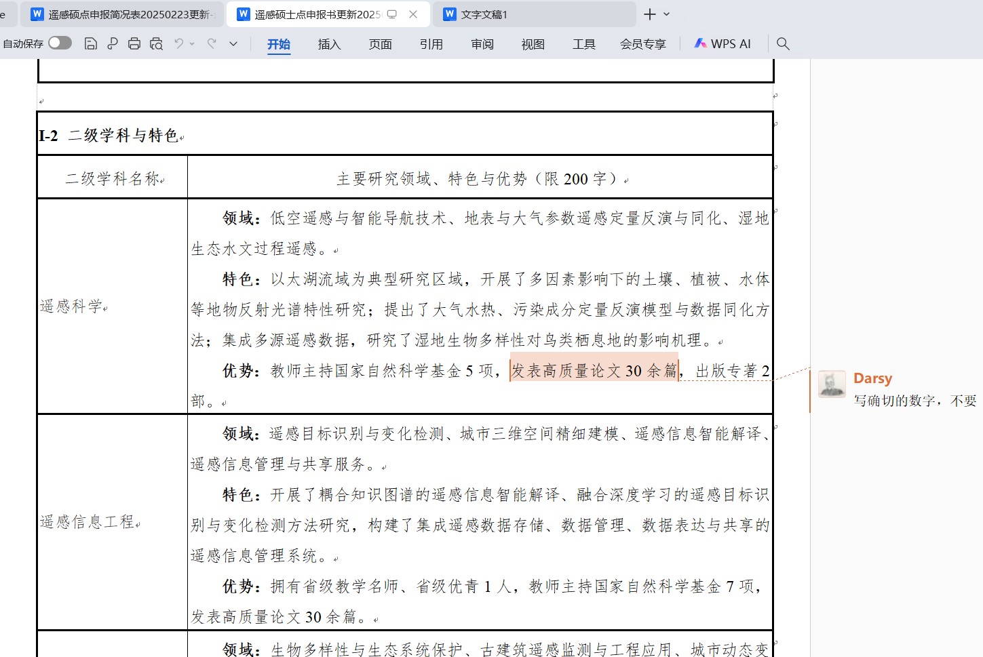Click the Save document icon
Screen dimensions: 983x657
[90, 44]
